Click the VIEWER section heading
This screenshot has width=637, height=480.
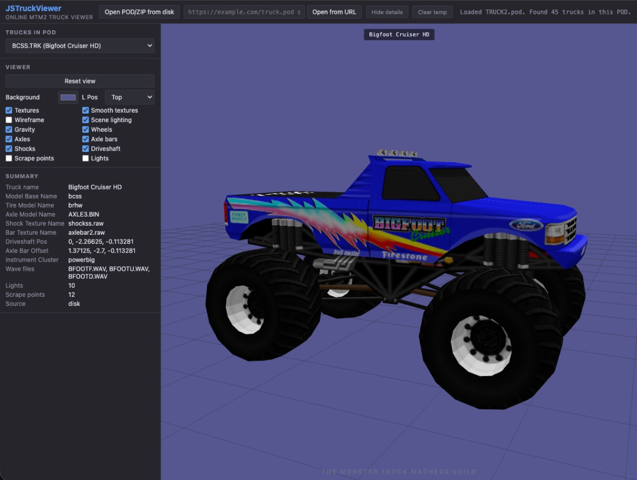(x=18, y=67)
